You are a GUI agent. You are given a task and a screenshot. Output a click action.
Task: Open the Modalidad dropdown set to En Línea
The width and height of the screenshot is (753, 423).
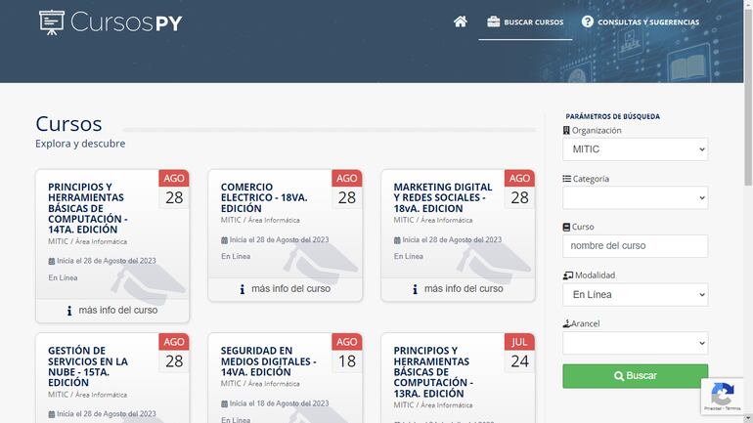pos(635,294)
